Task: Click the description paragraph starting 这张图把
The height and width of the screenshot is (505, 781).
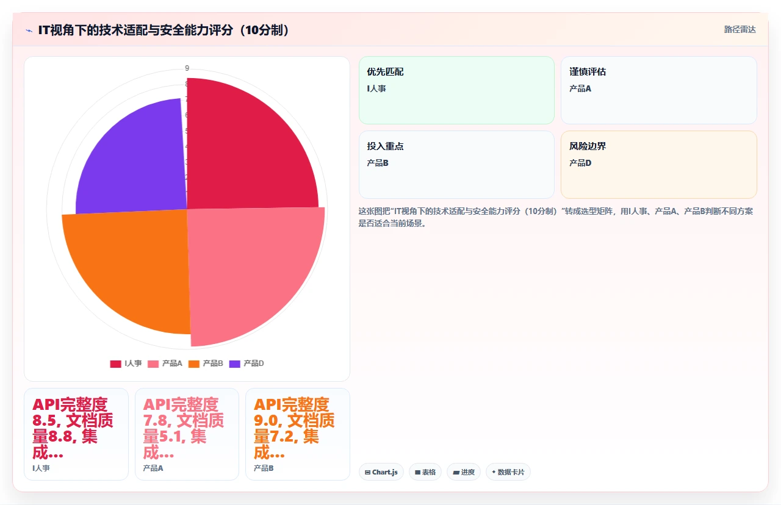Action: [x=557, y=217]
